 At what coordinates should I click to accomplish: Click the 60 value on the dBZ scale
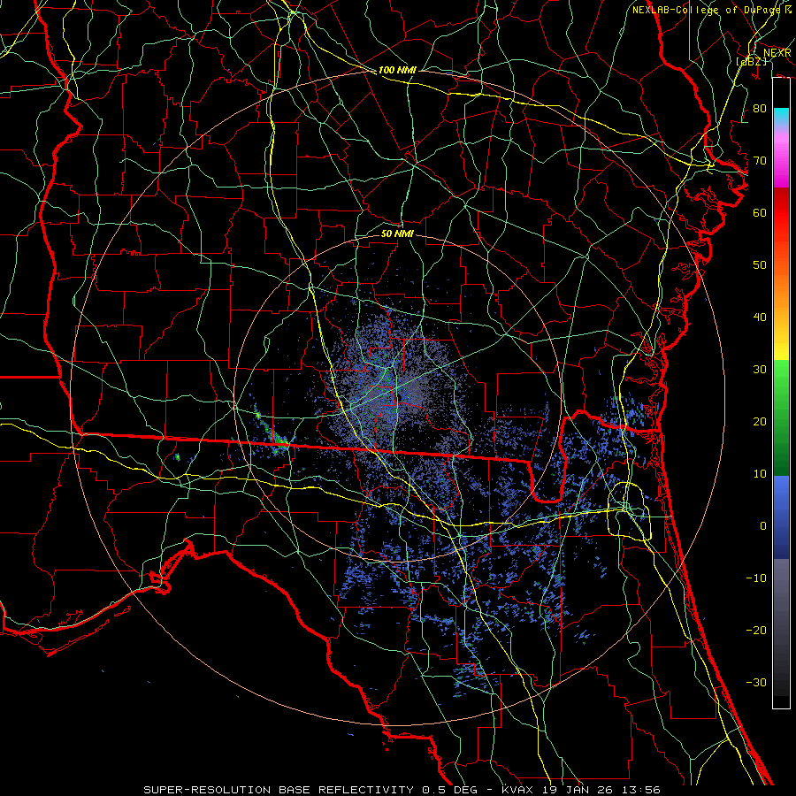coord(760,212)
